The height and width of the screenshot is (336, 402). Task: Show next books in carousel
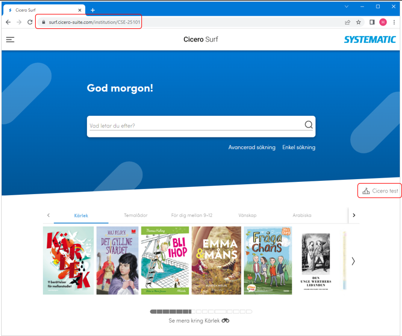pyautogui.click(x=354, y=261)
